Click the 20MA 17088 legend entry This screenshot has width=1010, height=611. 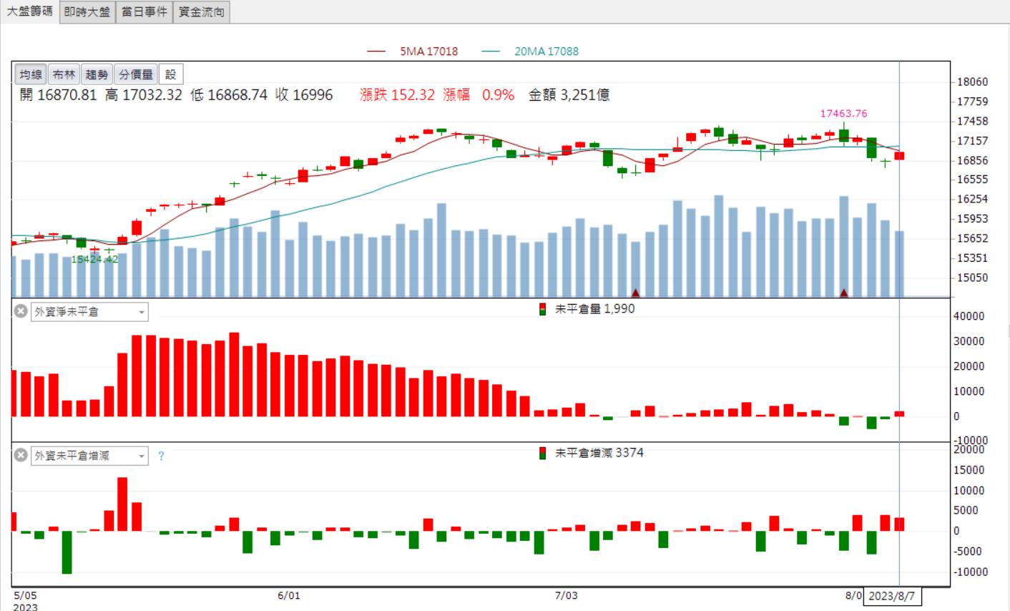tap(529, 52)
